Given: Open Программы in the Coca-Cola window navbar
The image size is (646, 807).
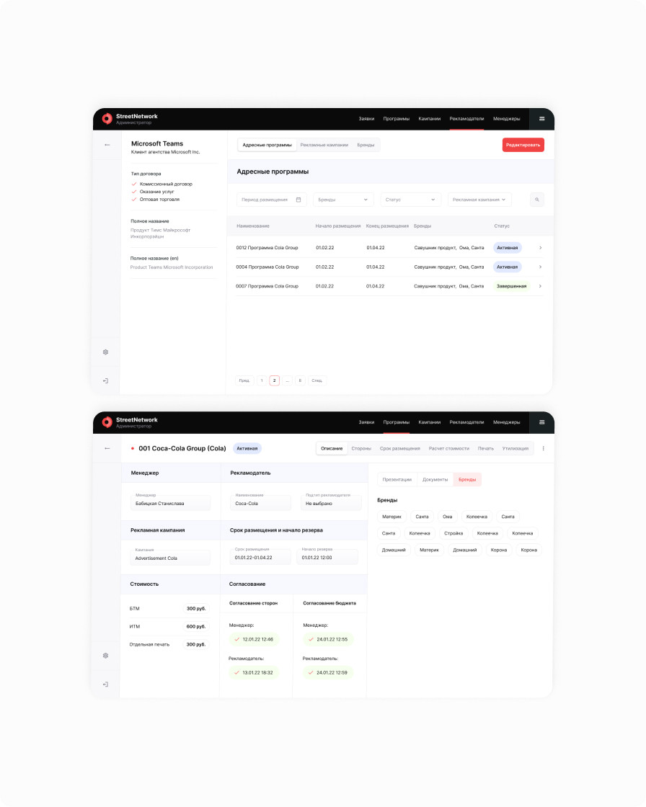Looking at the screenshot, I should pos(396,422).
